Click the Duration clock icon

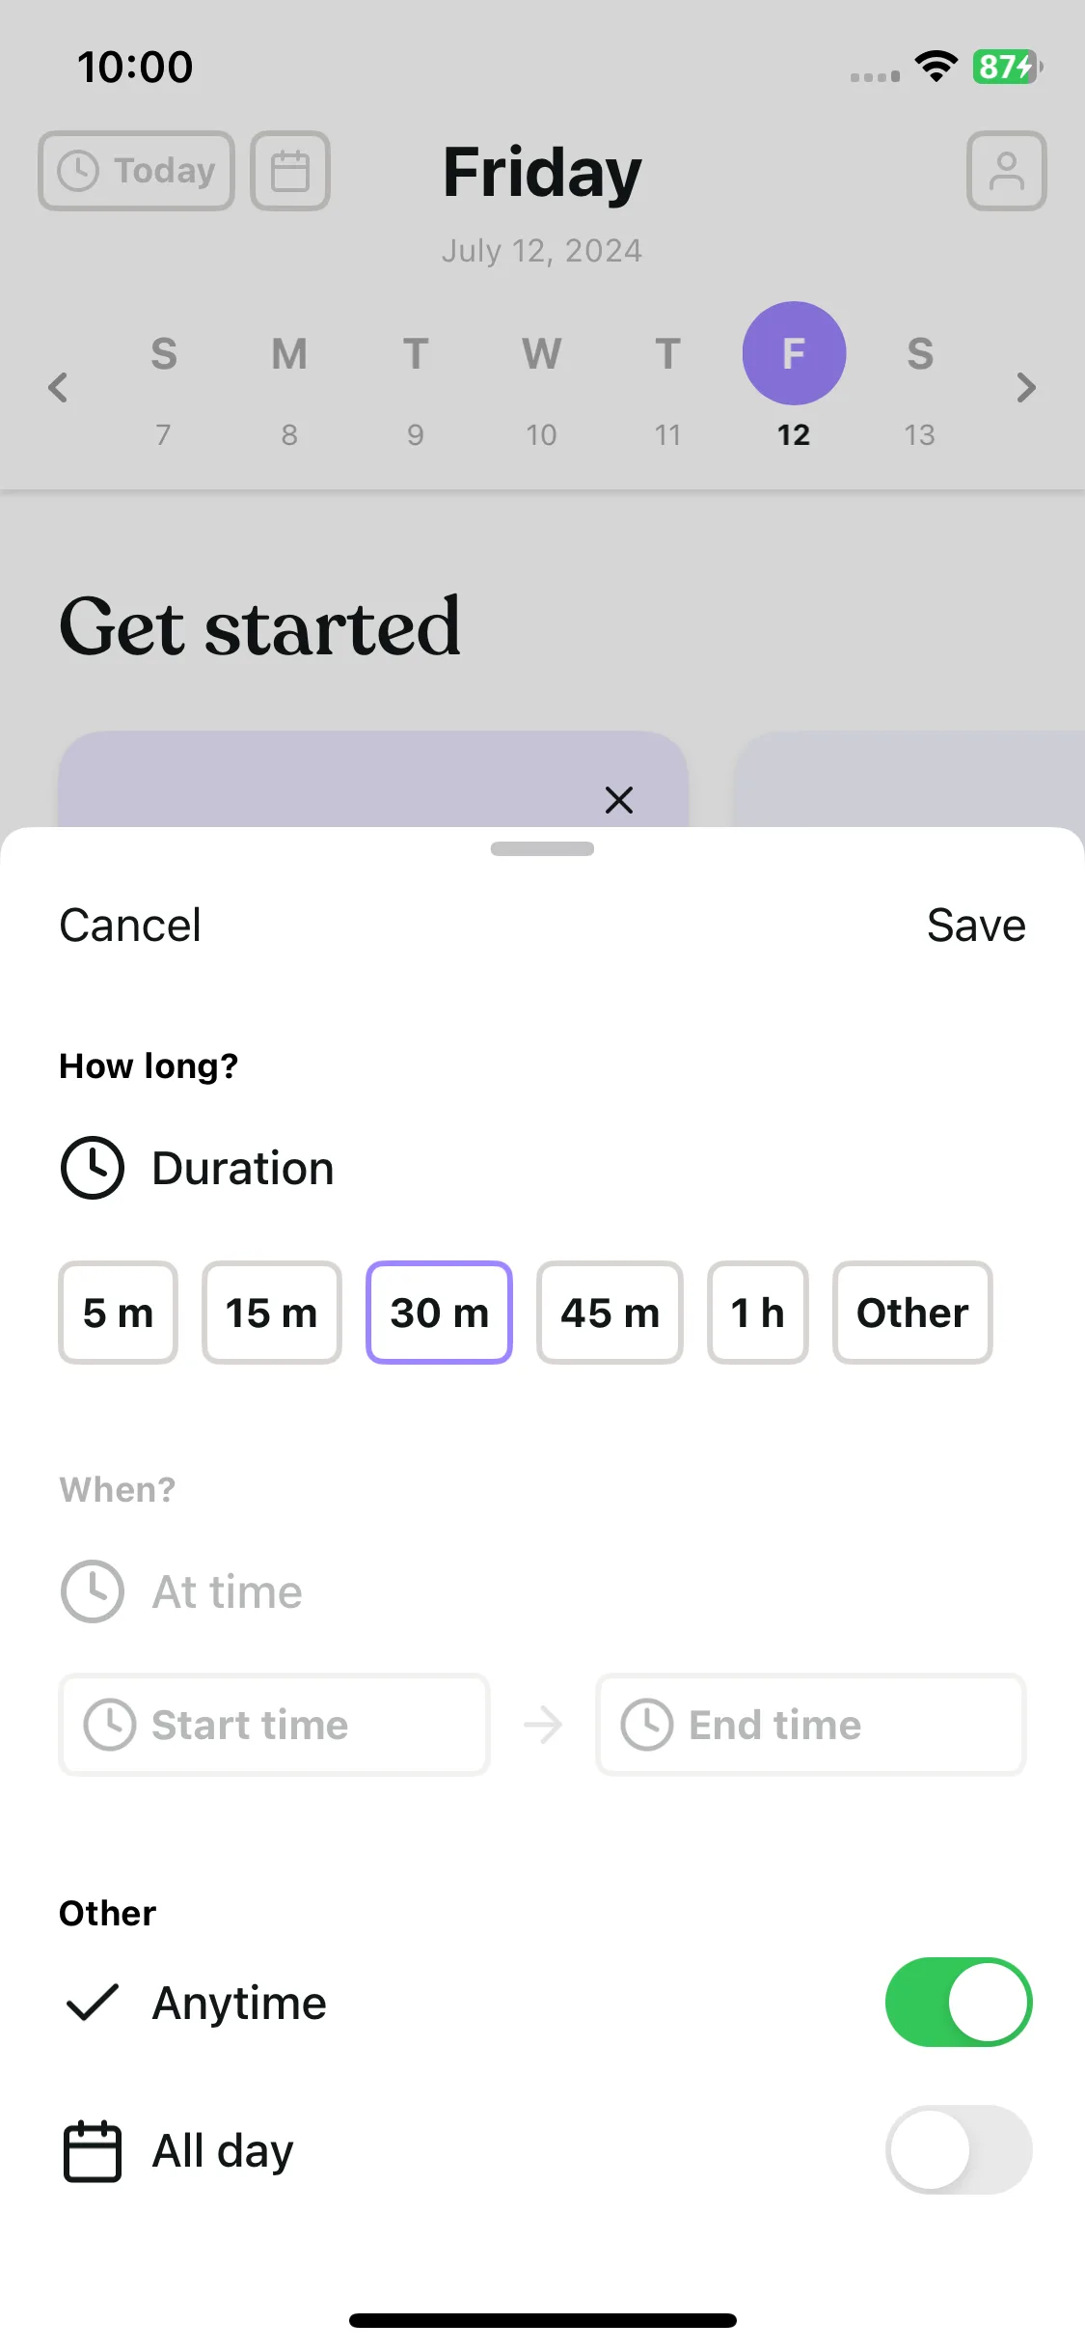point(93,1168)
